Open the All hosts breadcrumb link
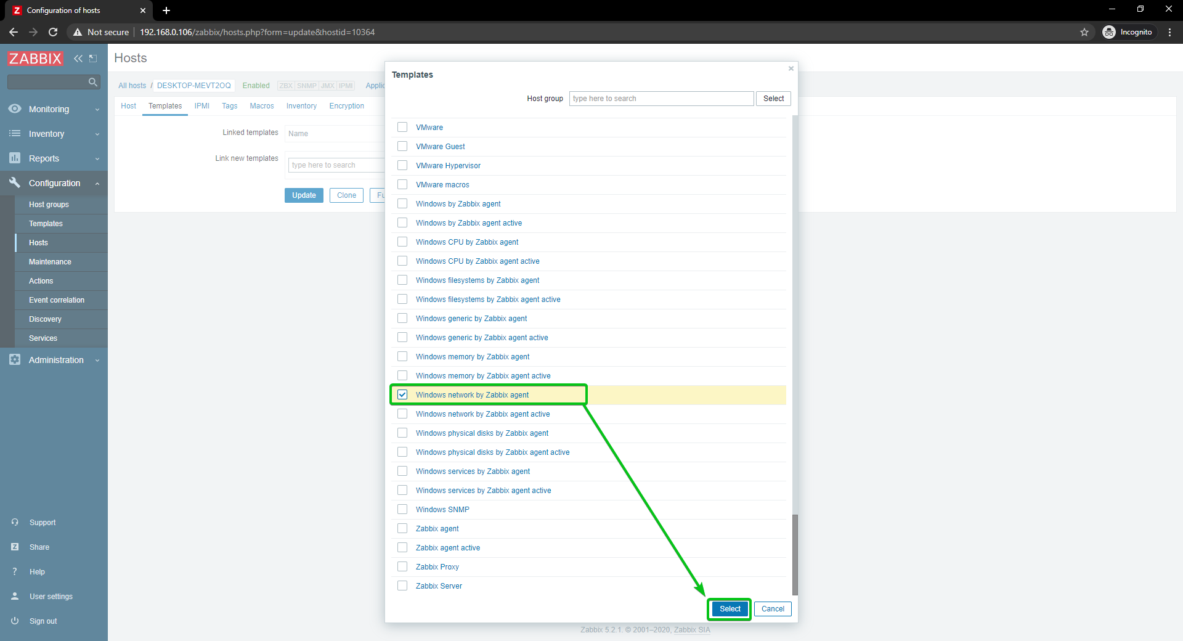The width and height of the screenshot is (1183, 641). 132,86
